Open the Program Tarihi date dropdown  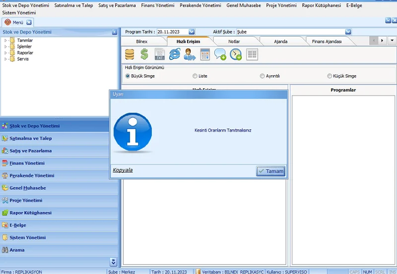point(192,32)
